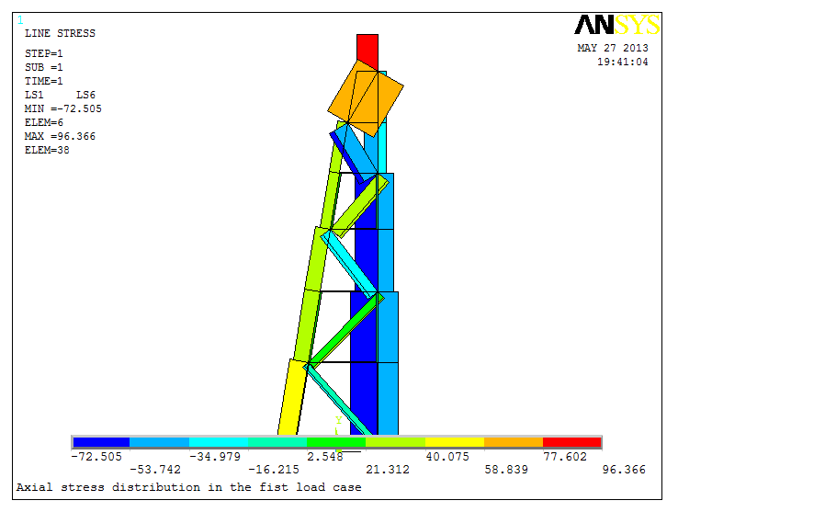Click the '21.312' legend value

tap(388, 470)
